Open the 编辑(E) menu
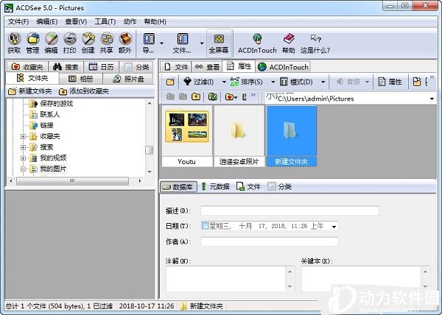The width and height of the screenshot is (442, 315). point(47,21)
